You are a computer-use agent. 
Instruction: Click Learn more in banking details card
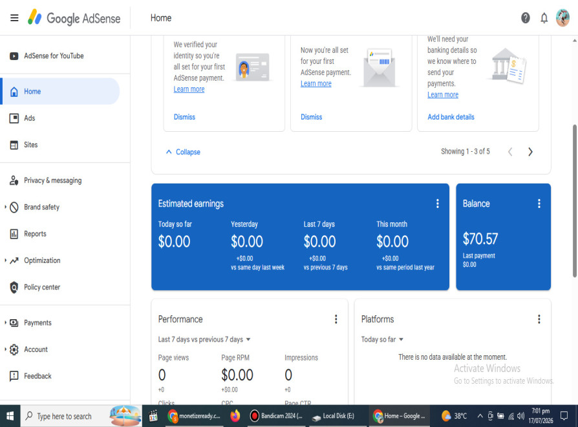click(x=443, y=95)
